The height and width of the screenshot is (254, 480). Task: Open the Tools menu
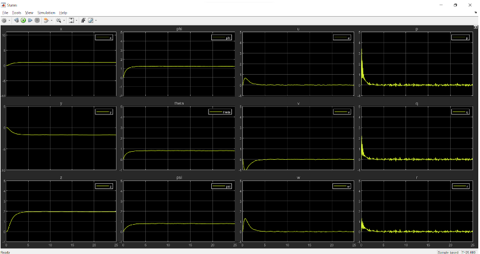tap(16, 12)
